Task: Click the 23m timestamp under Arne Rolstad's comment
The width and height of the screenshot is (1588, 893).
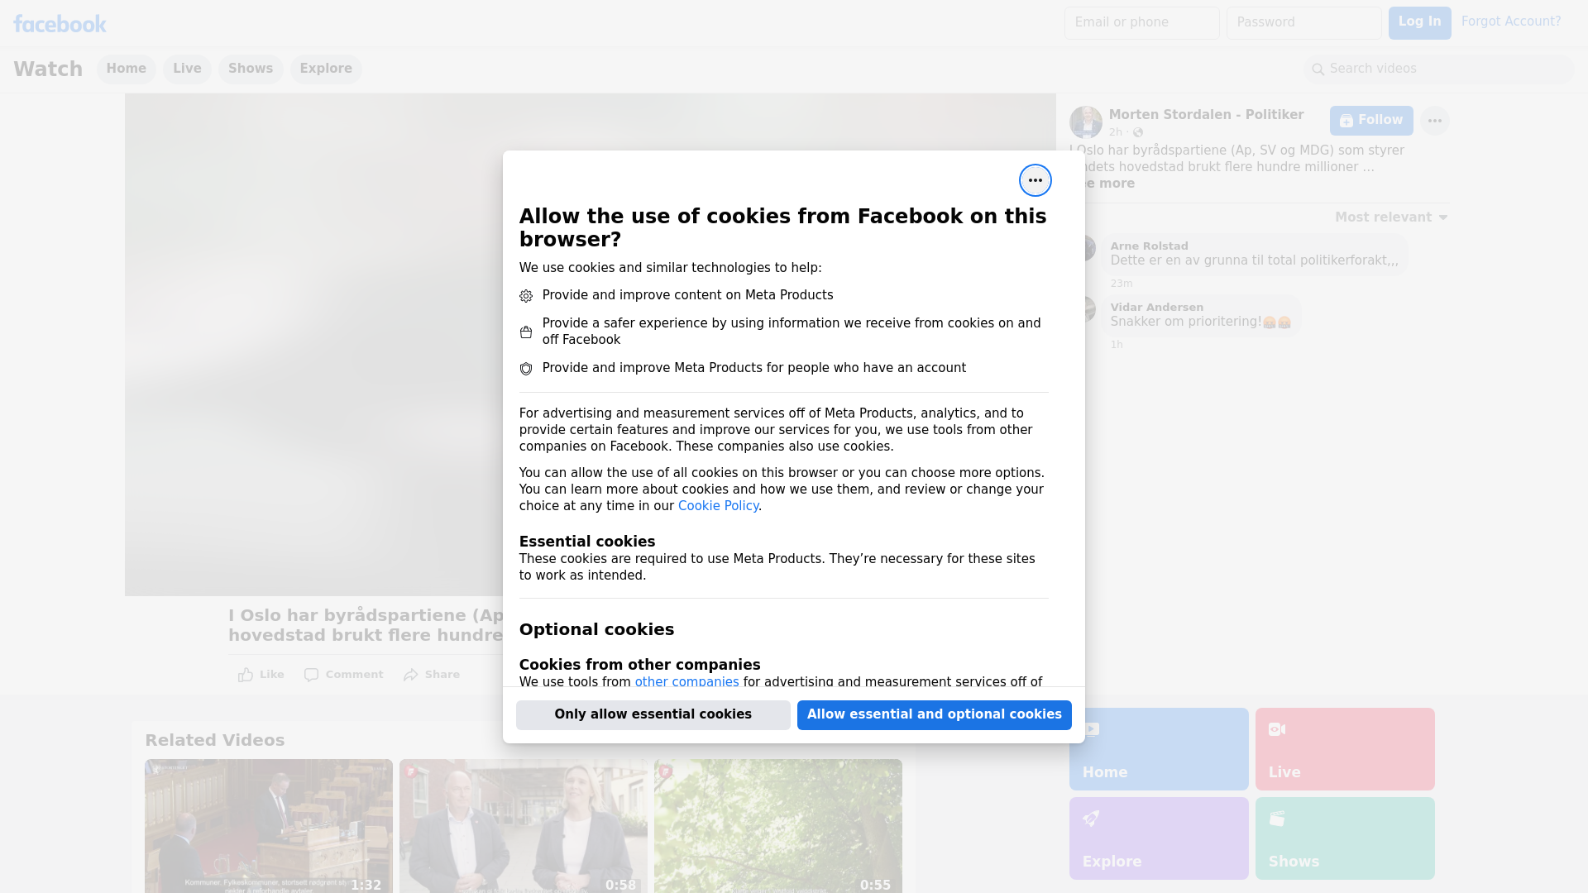Action: tap(1122, 284)
